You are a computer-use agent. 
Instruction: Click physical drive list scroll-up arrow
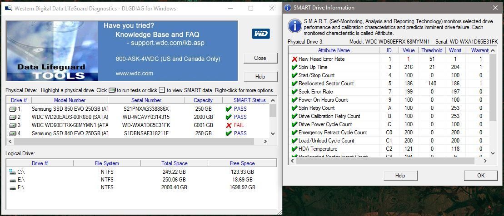click(x=273, y=100)
